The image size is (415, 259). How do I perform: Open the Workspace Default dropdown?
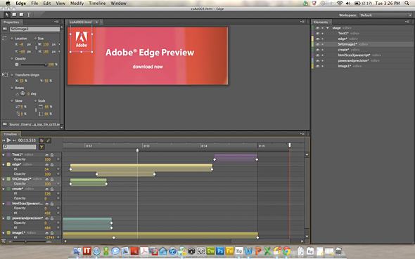(385, 15)
